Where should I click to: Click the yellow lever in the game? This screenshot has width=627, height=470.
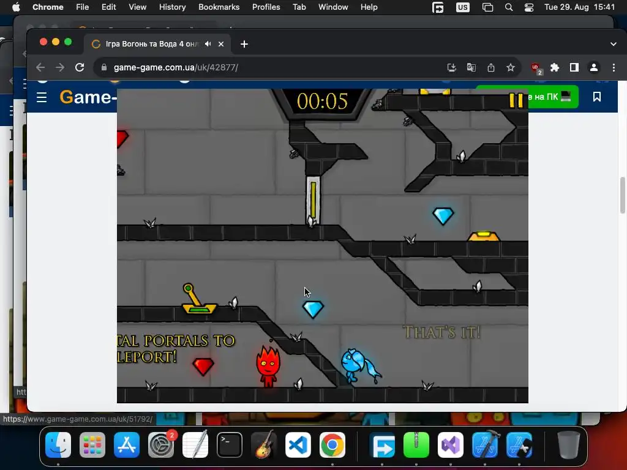[198, 299]
